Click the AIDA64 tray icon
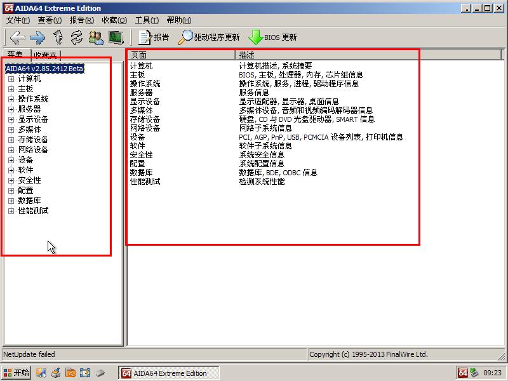Viewport: 508px width, 381px height. pos(463,373)
